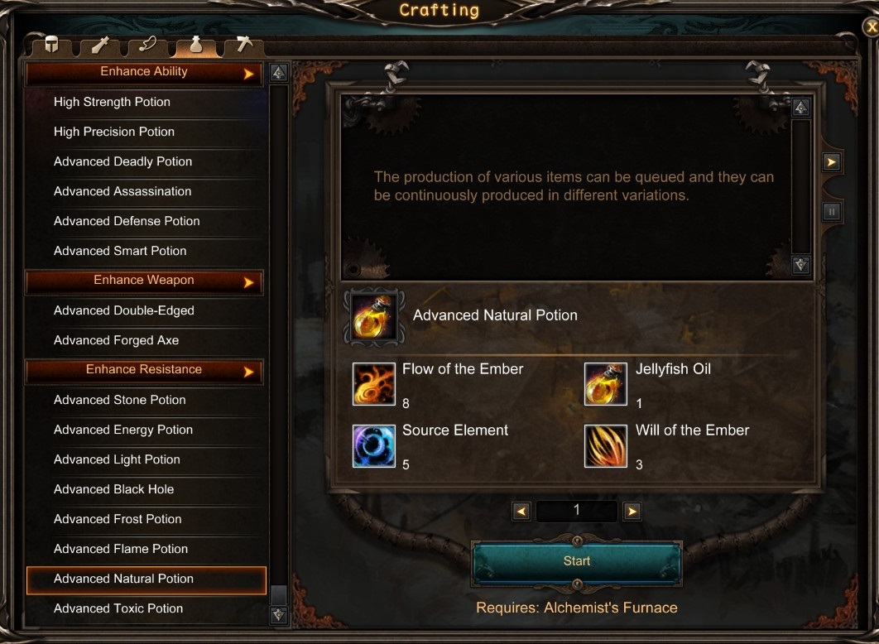Open the hammer tools crafting tab

[244, 44]
